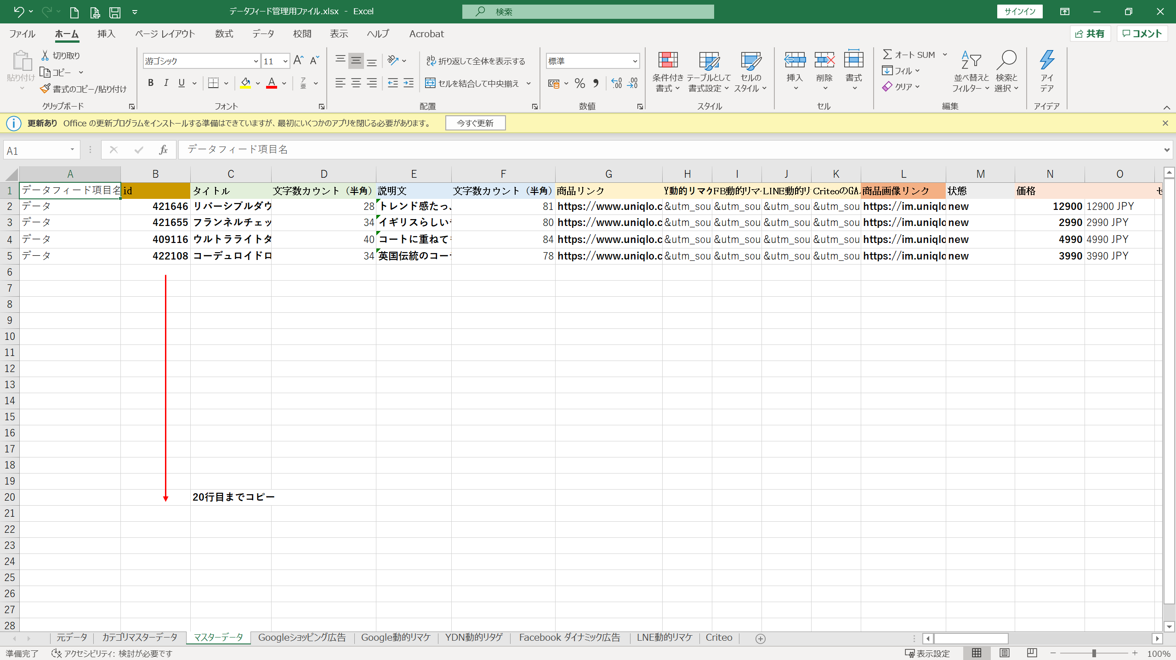Click the Borders grid icon
The width and height of the screenshot is (1176, 660).
click(213, 83)
